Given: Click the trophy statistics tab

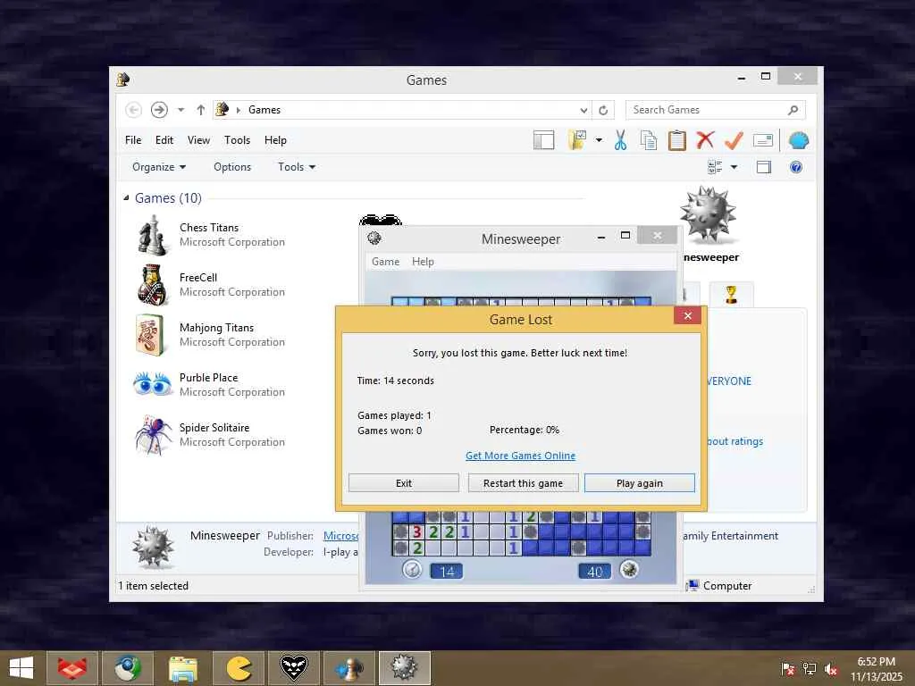Looking at the screenshot, I should [731, 295].
